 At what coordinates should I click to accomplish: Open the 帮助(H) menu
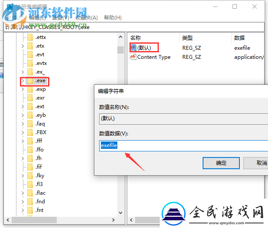(113, 18)
